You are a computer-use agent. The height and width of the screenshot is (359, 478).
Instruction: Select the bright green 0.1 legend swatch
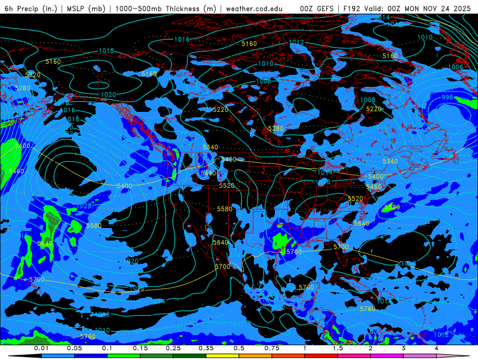click(124, 356)
